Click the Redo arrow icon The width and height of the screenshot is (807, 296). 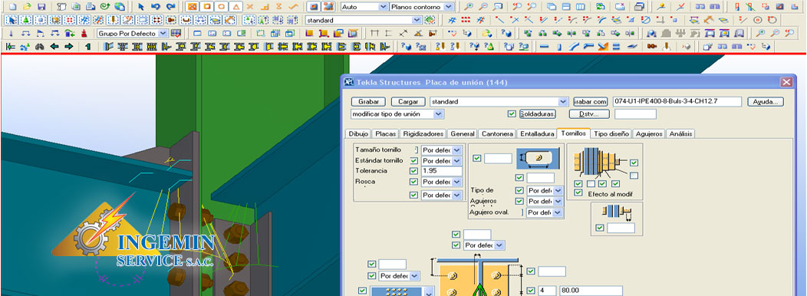[x=170, y=7]
